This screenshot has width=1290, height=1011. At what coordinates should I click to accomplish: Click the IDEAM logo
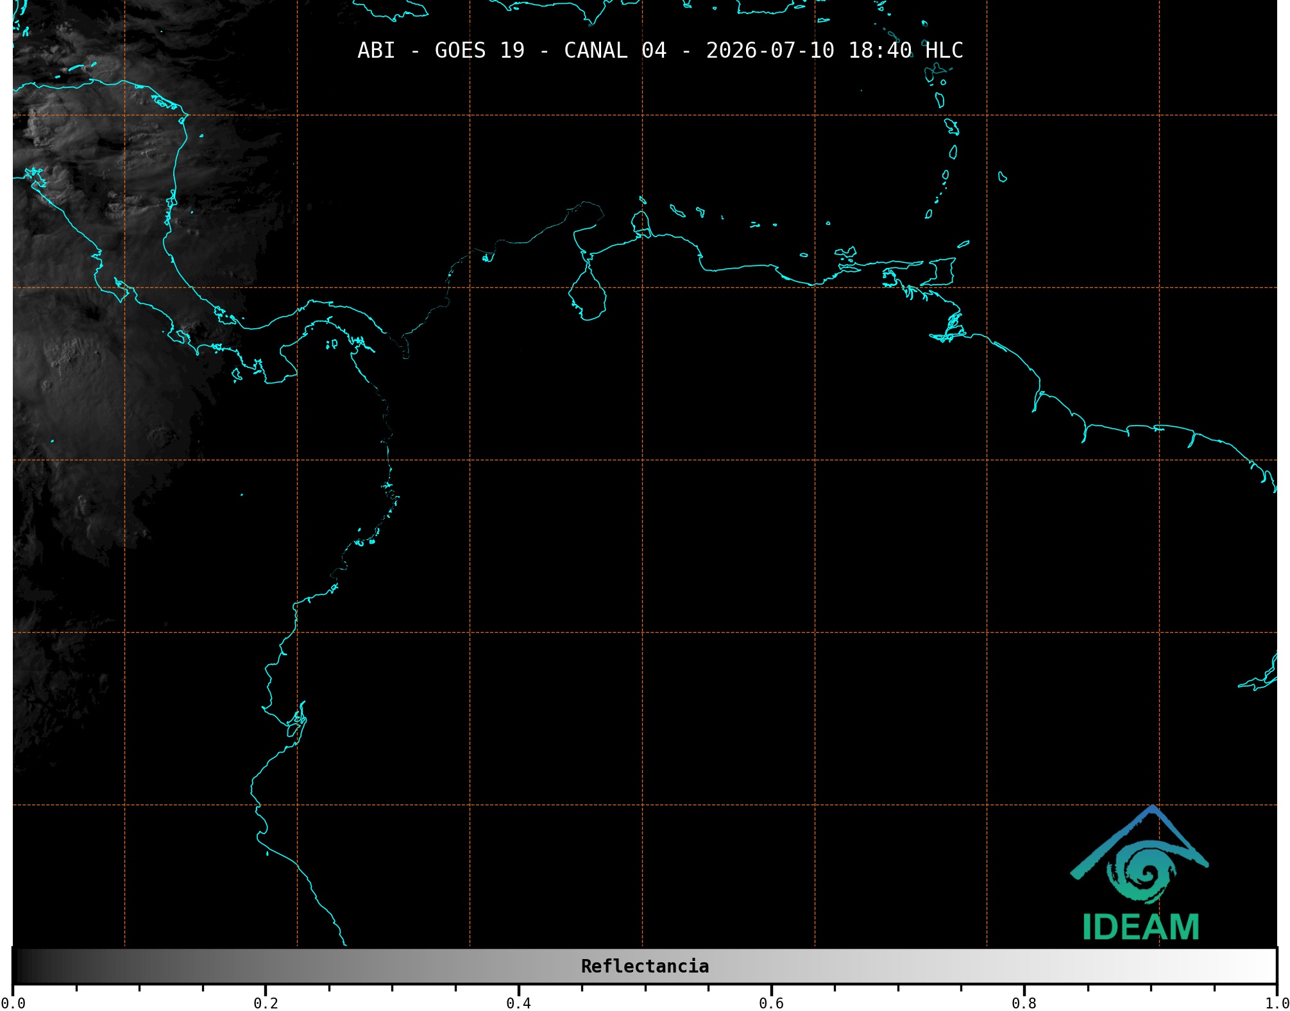tap(1140, 873)
